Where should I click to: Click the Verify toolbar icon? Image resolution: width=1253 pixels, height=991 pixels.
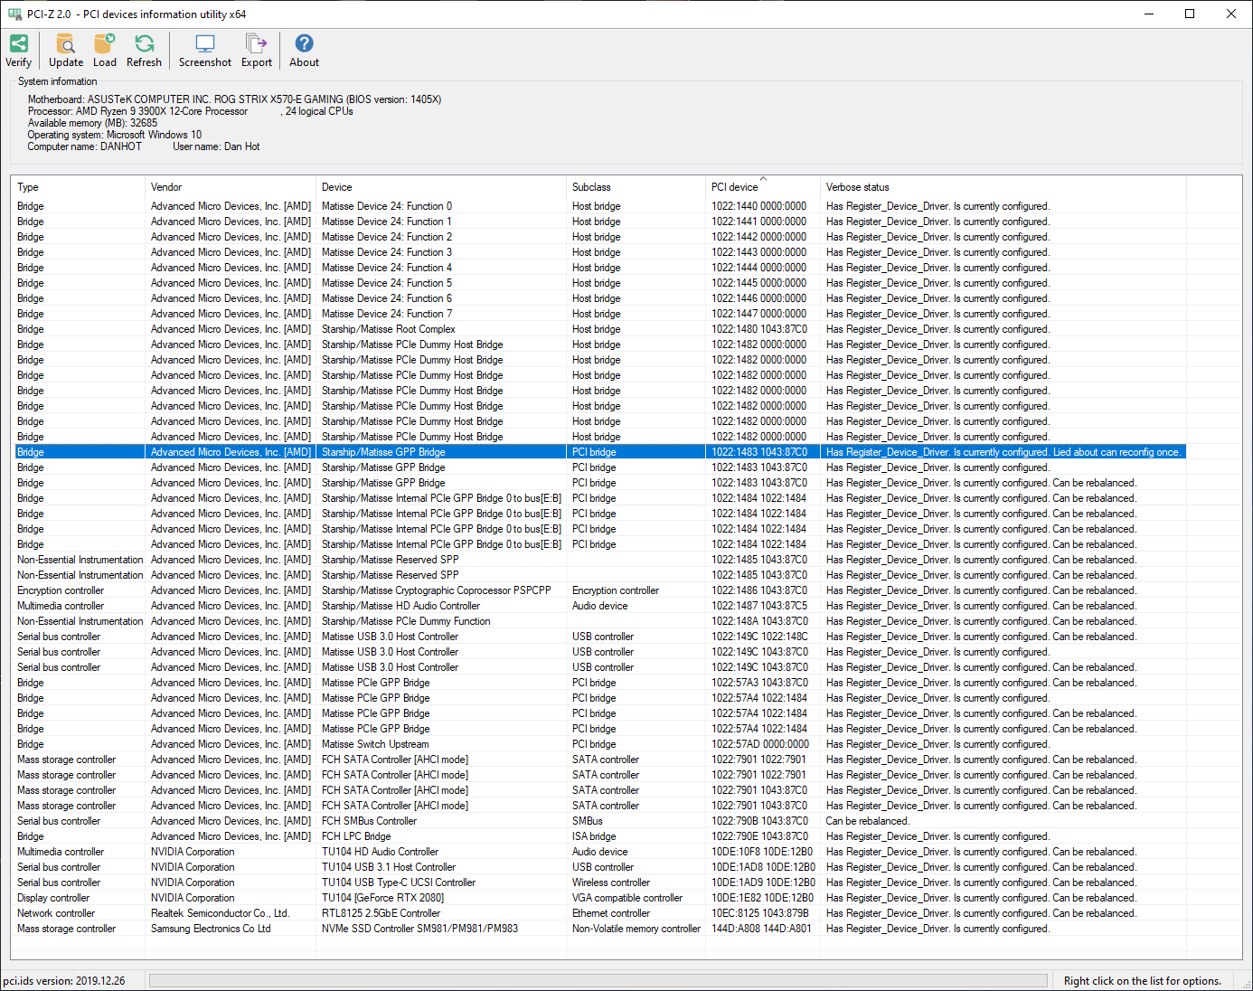coord(18,51)
